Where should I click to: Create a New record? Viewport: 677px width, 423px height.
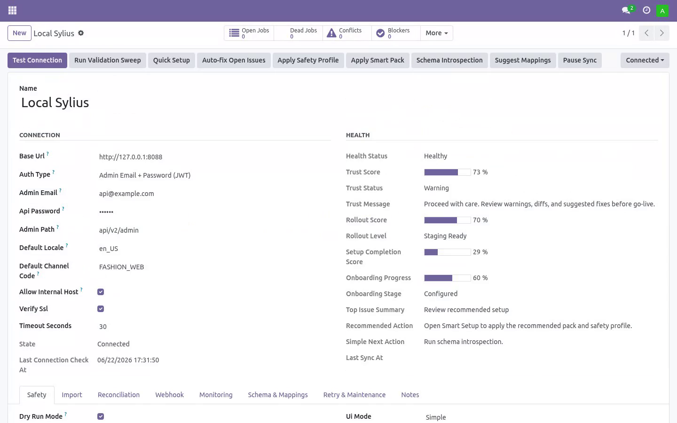tap(19, 33)
